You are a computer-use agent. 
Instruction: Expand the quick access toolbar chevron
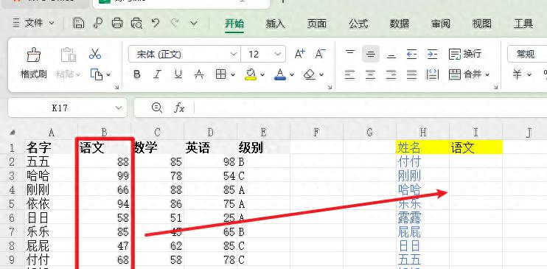194,24
